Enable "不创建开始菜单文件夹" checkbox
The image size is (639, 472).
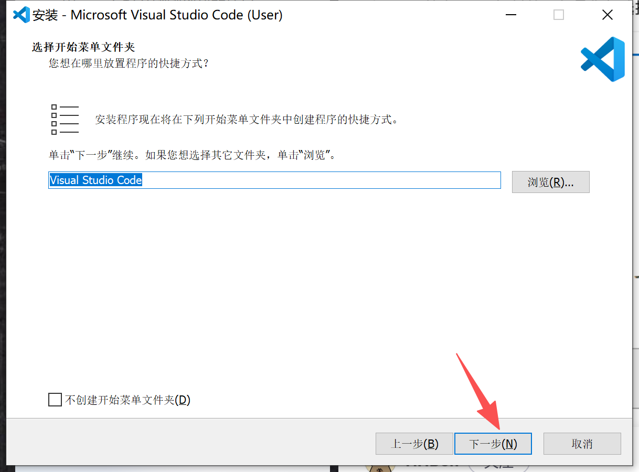[55, 400]
